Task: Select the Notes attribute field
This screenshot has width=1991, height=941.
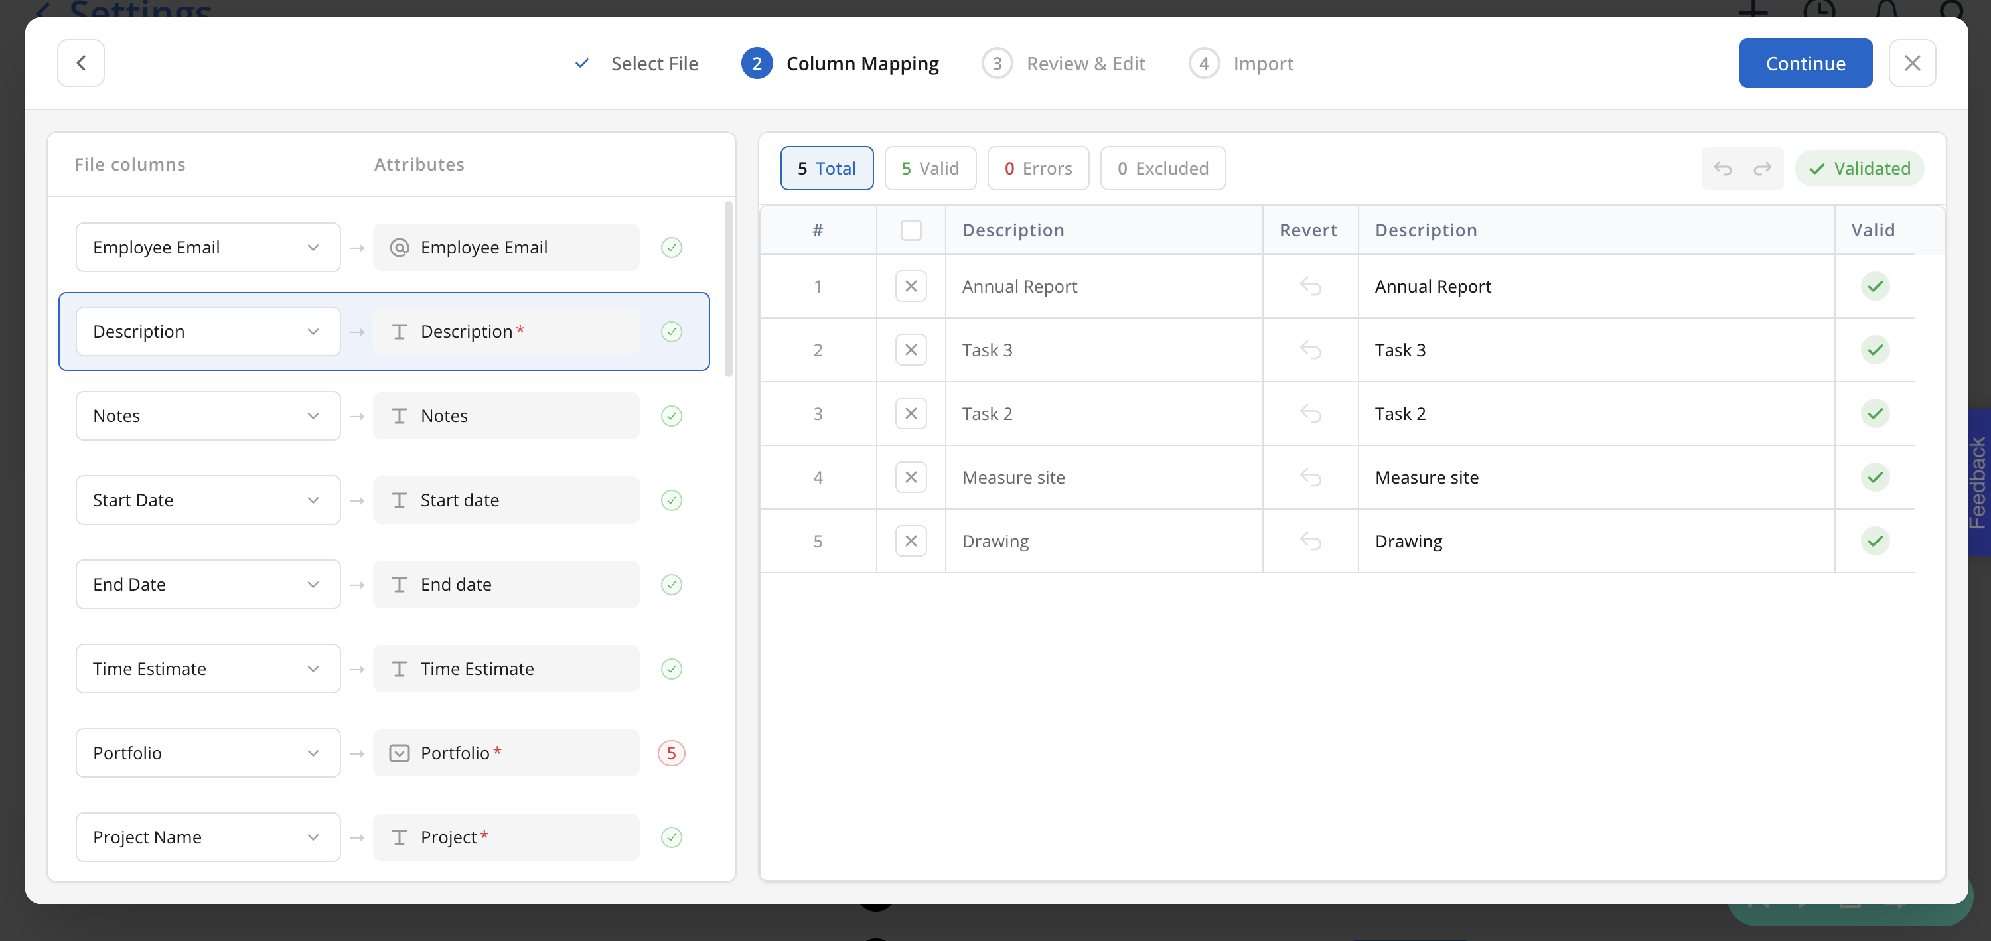Action: [x=506, y=417]
